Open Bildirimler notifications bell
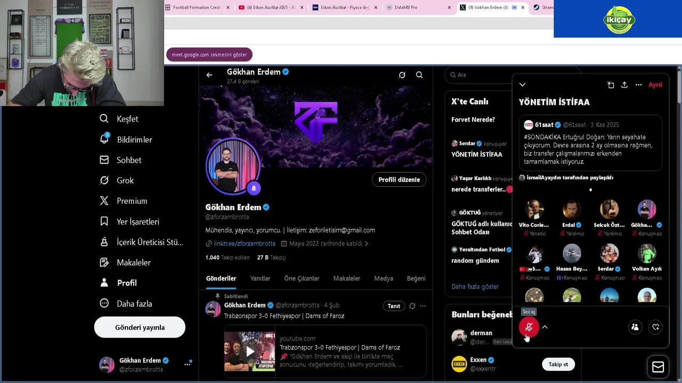The image size is (682, 383). (126, 139)
